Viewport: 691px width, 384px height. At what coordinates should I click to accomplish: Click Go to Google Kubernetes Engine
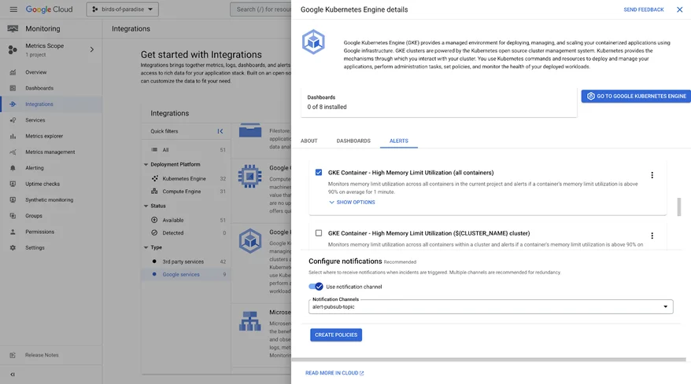click(636, 96)
